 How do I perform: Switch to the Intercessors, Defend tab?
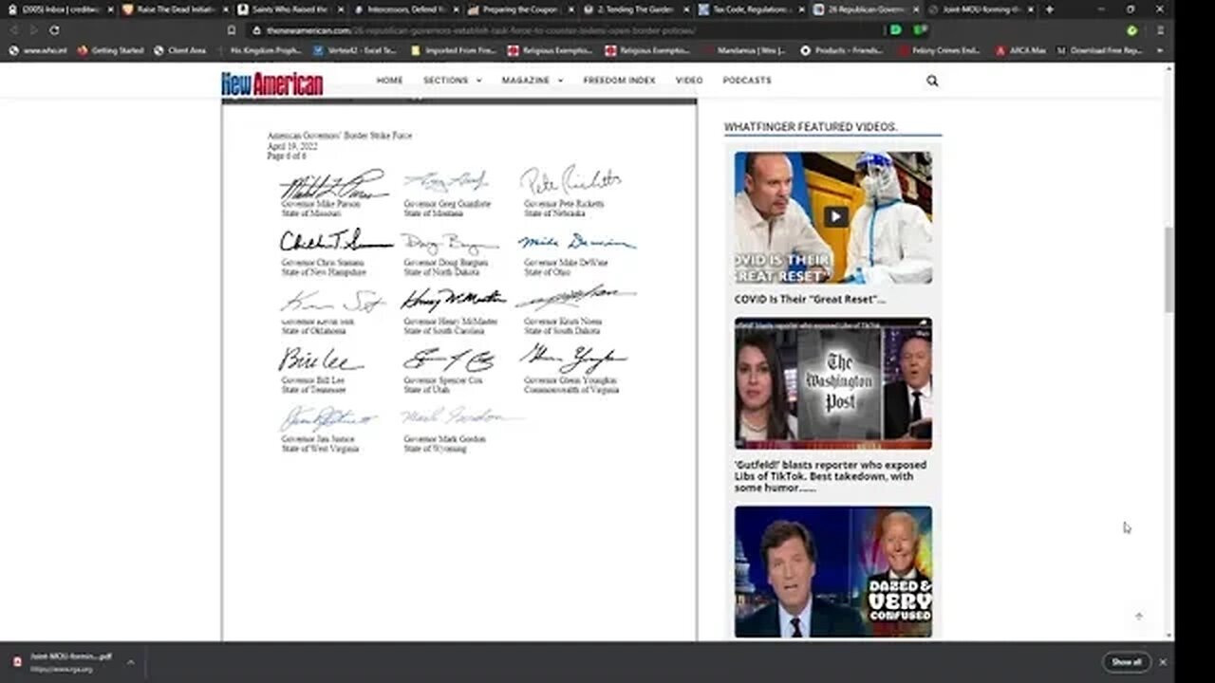point(405,9)
